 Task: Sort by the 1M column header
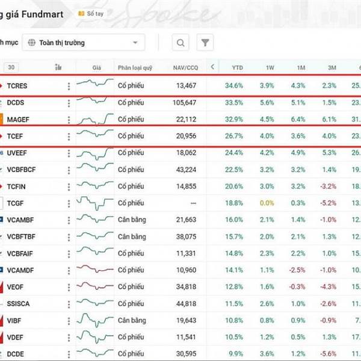300,67
